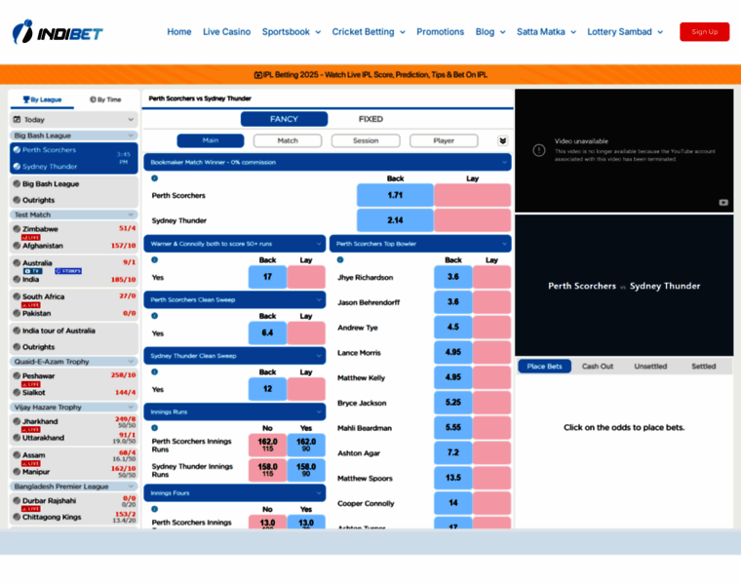Image resolution: width=741 pixels, height=585 pixels.
Task: Open the Sportsbook dropdown menu
Action: (292, 31)
